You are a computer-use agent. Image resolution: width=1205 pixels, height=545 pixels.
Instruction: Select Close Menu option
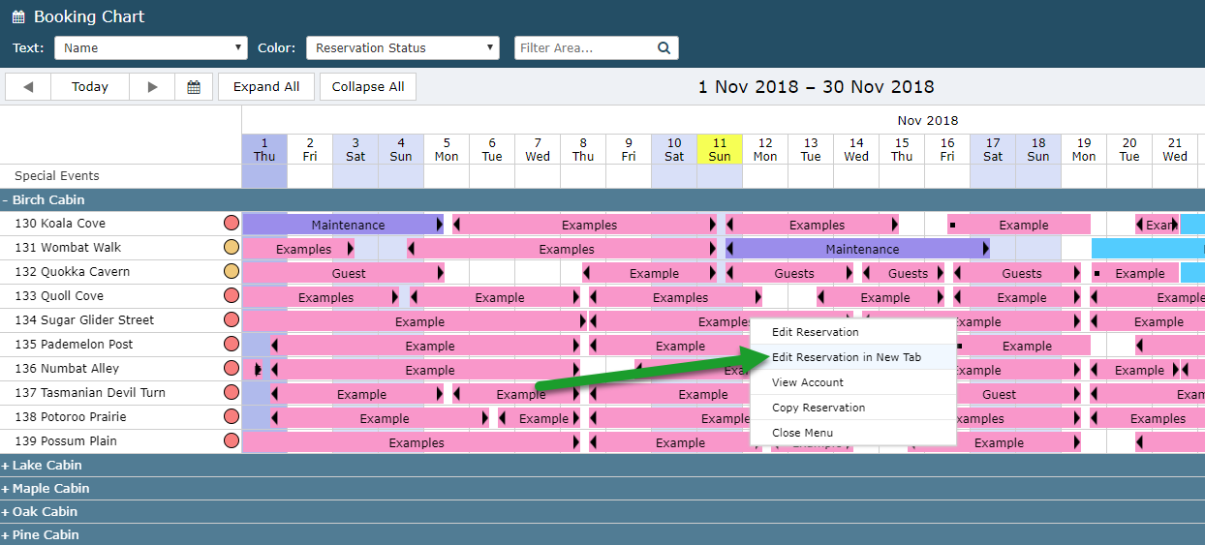853,433
